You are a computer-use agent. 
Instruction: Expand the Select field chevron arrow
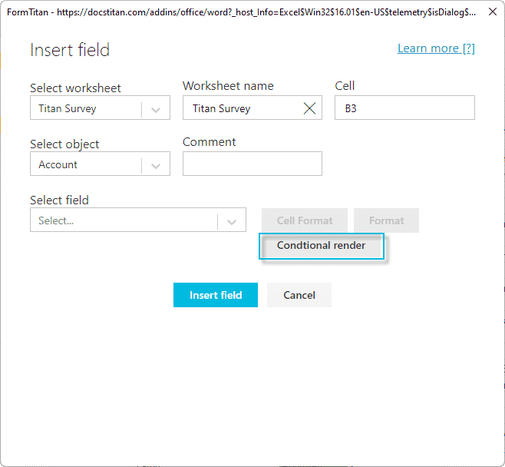click(232, 221)
